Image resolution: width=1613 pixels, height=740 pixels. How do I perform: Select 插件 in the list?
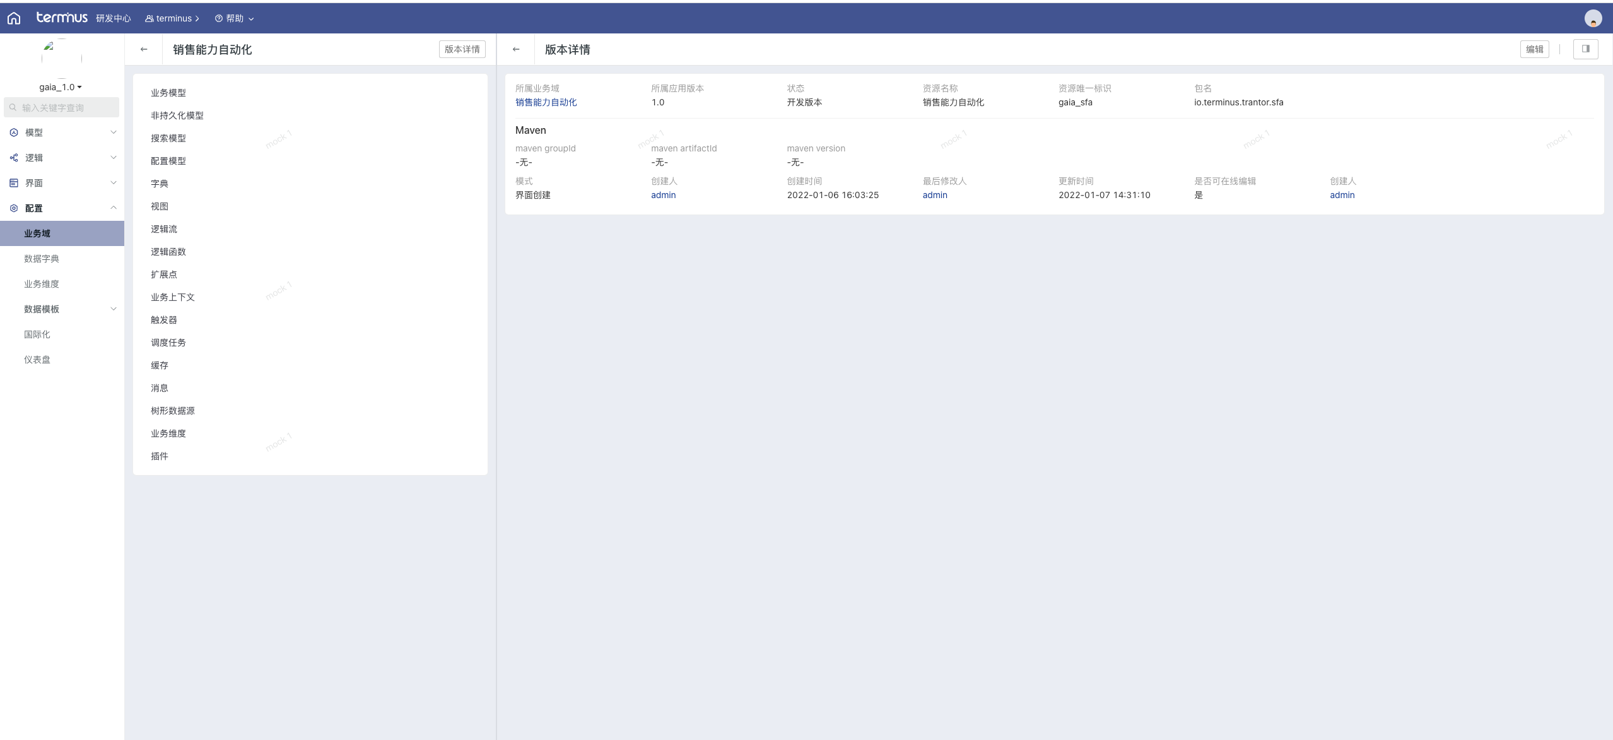pos(160,456)
